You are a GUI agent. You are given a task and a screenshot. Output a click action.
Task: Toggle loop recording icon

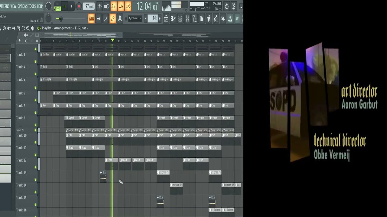click(x=128, y=6)
